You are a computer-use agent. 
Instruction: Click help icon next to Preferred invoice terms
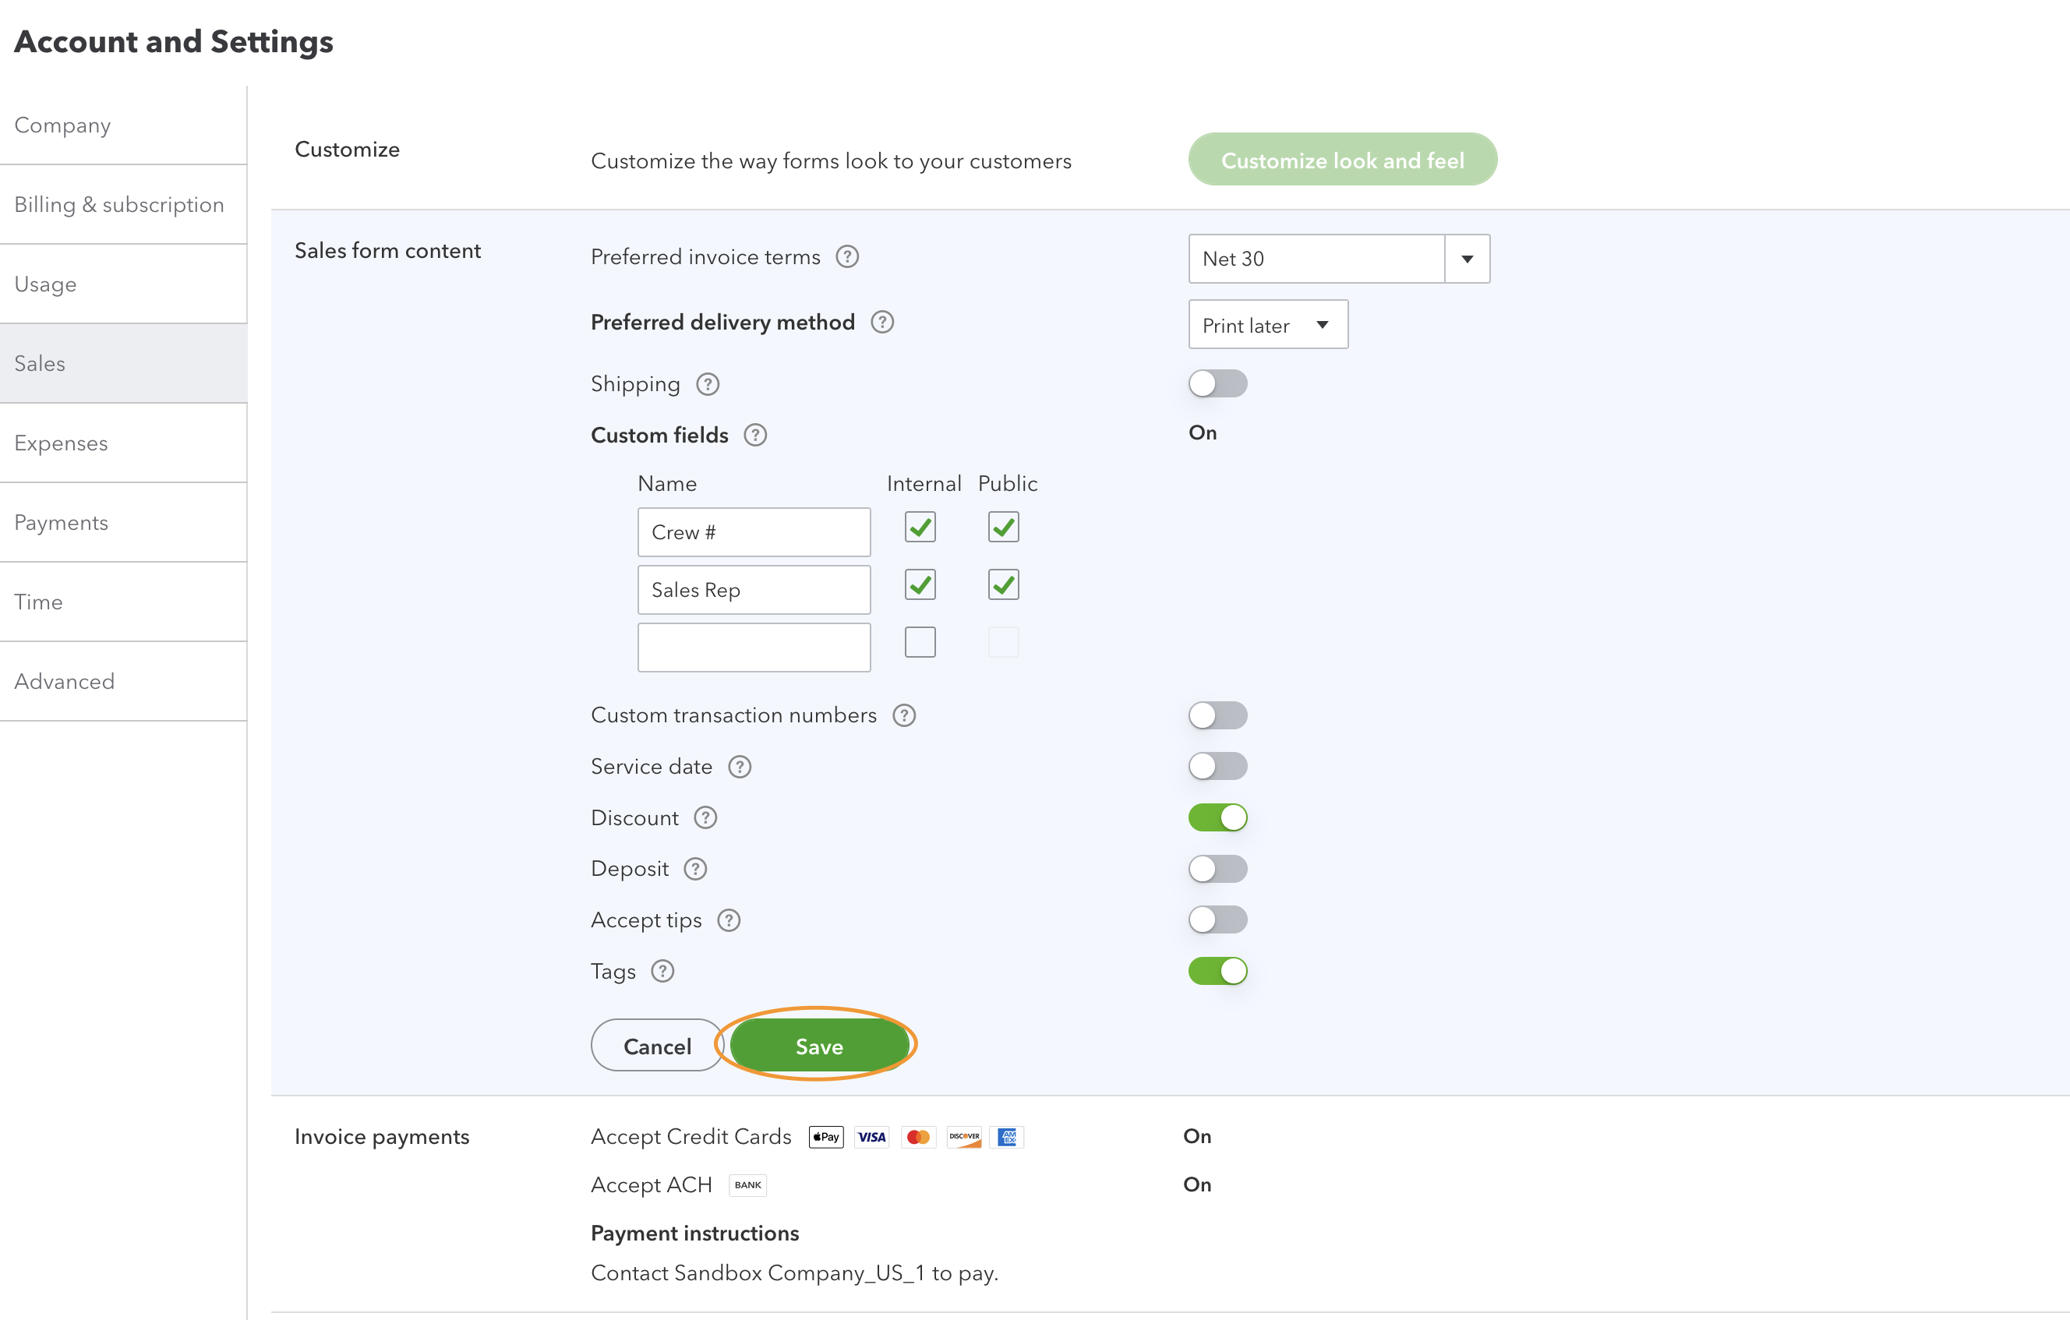[x=846, y=257]
